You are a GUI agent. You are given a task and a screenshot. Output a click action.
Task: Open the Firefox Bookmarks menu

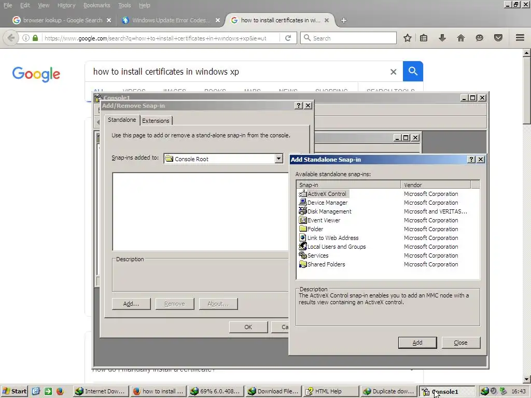[97, 5]
